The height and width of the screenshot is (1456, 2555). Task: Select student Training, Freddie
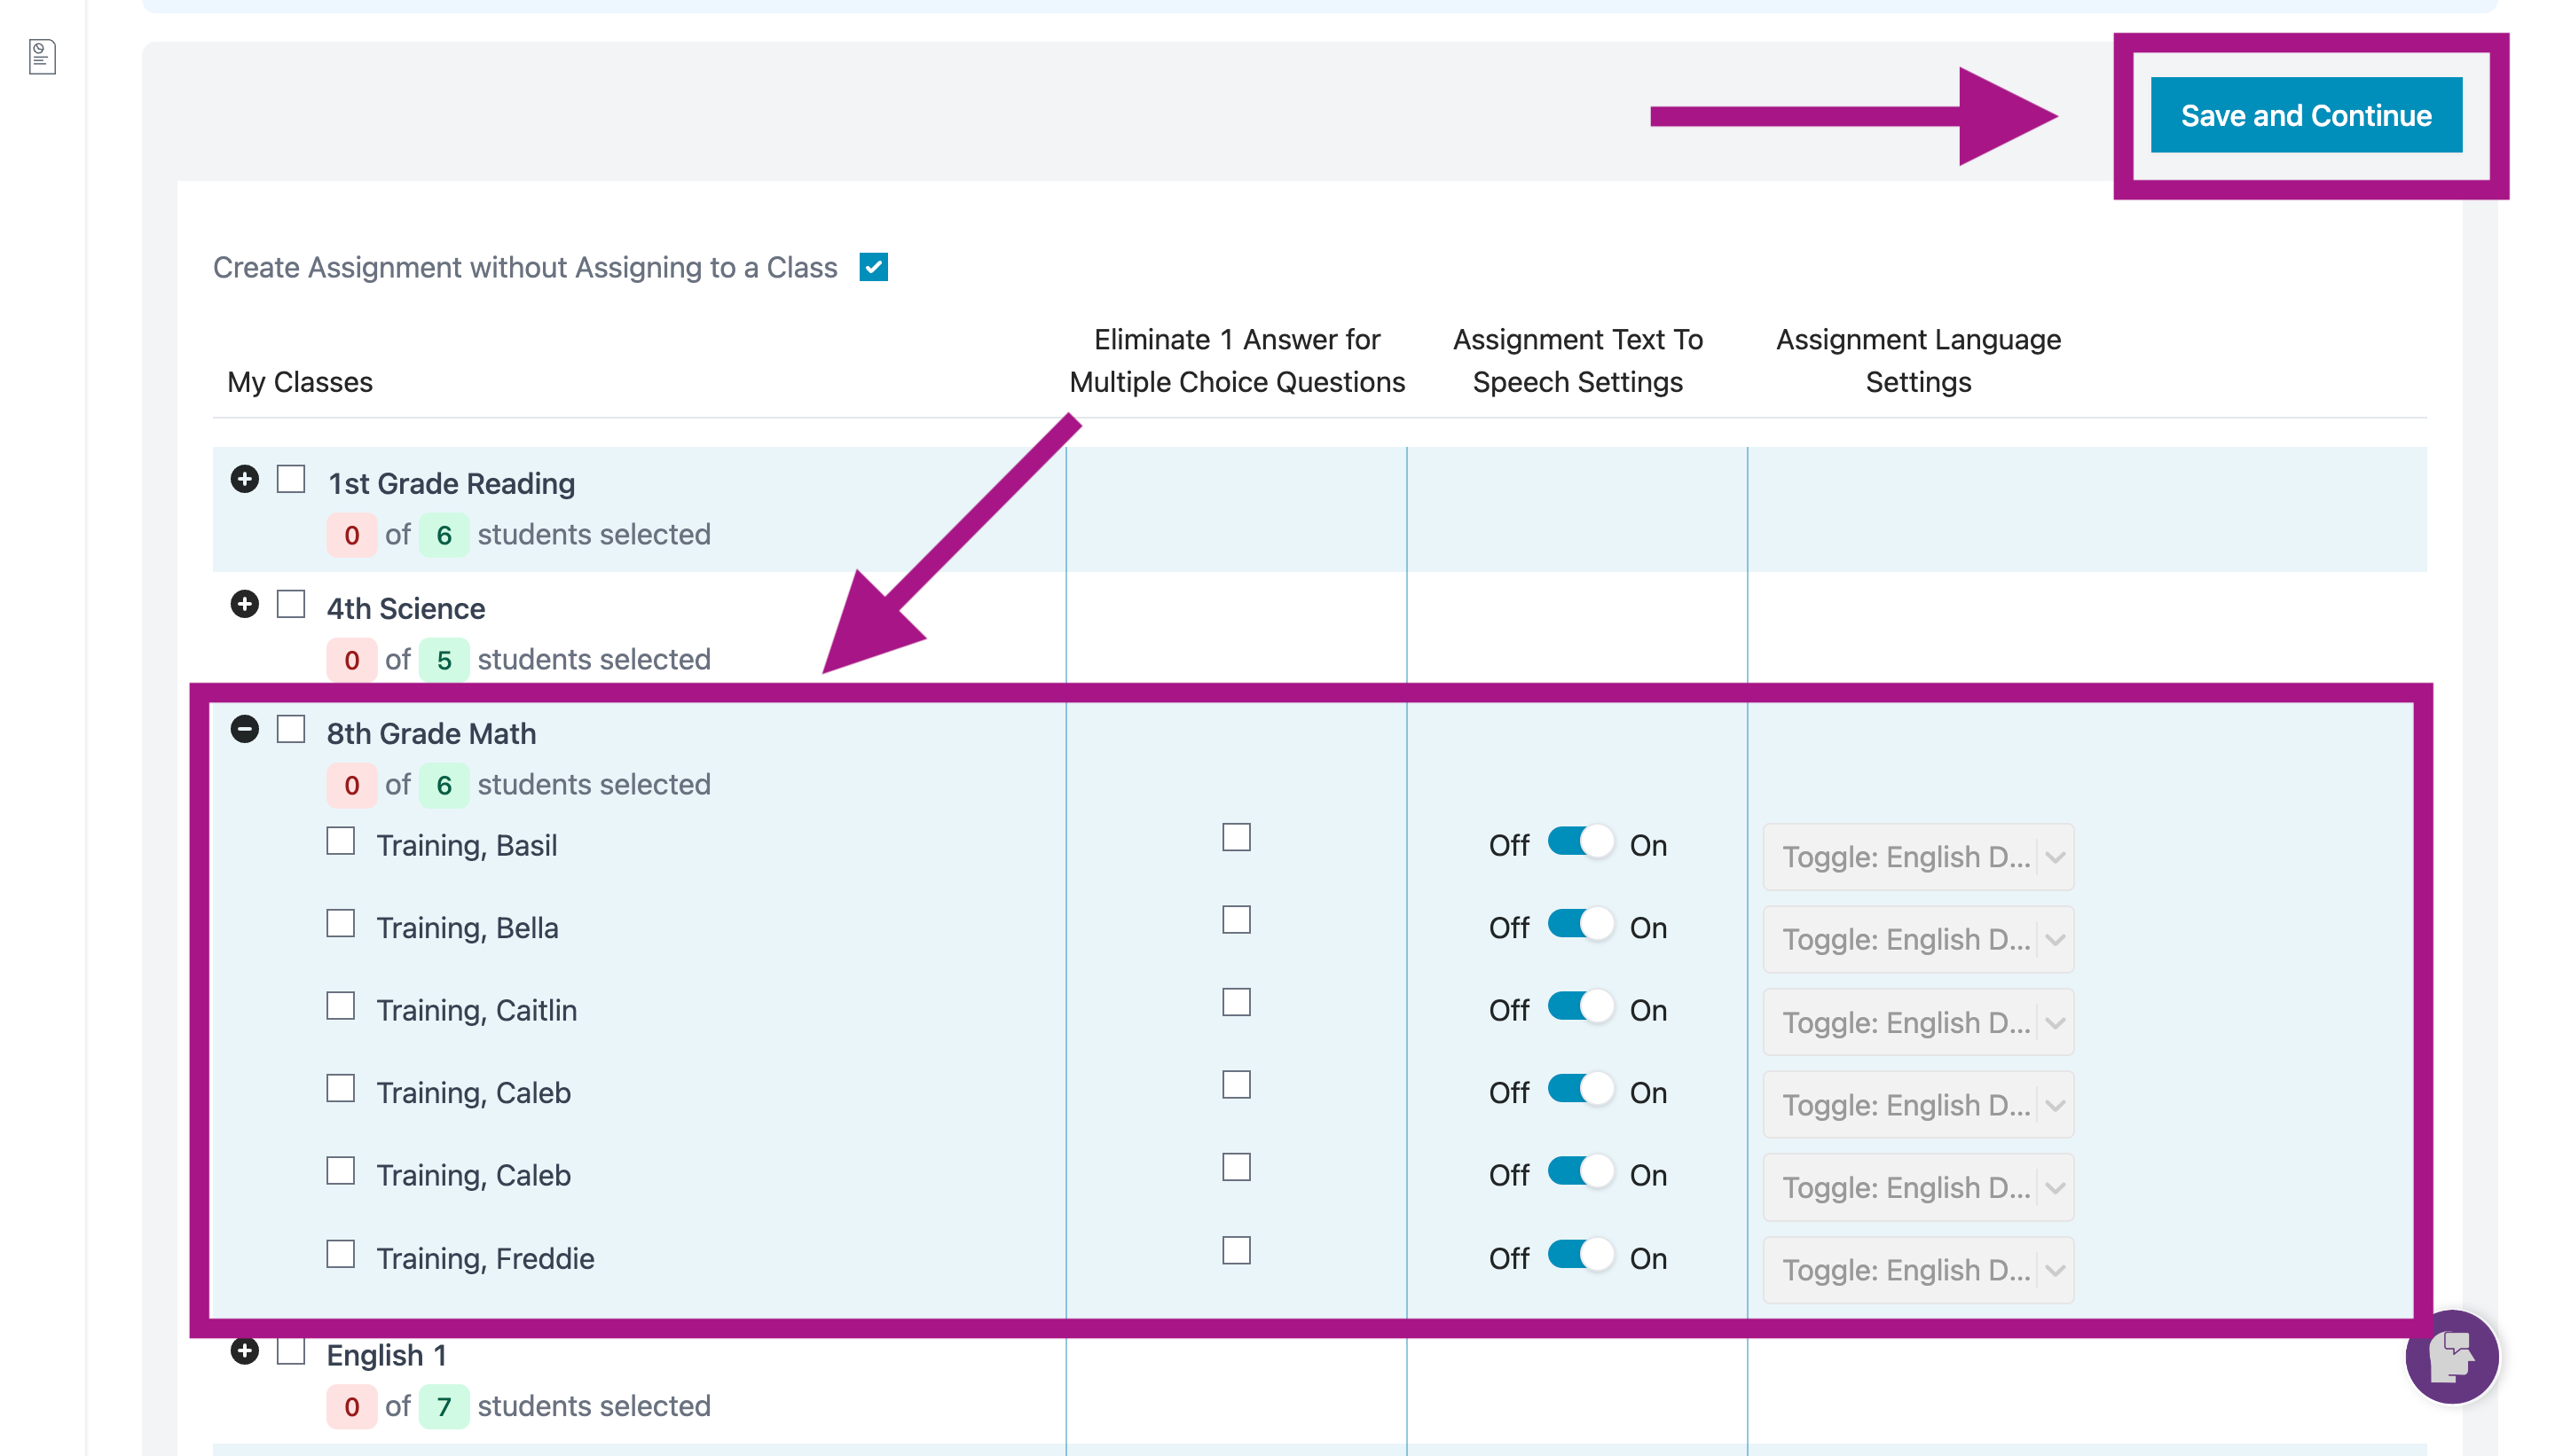point(342,1254)
